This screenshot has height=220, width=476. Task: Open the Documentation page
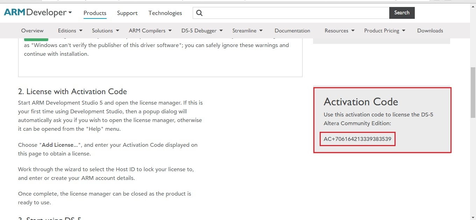click(292, 31)
